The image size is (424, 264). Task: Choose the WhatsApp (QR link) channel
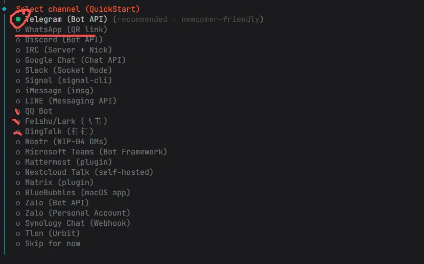tap(66, 30)
